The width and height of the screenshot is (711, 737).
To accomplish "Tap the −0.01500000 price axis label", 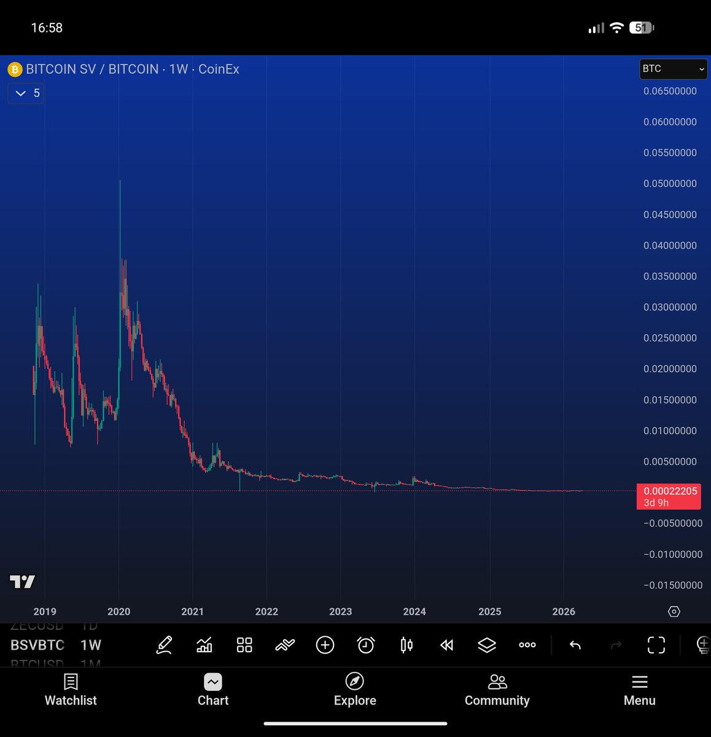I will tap(672, 585).
